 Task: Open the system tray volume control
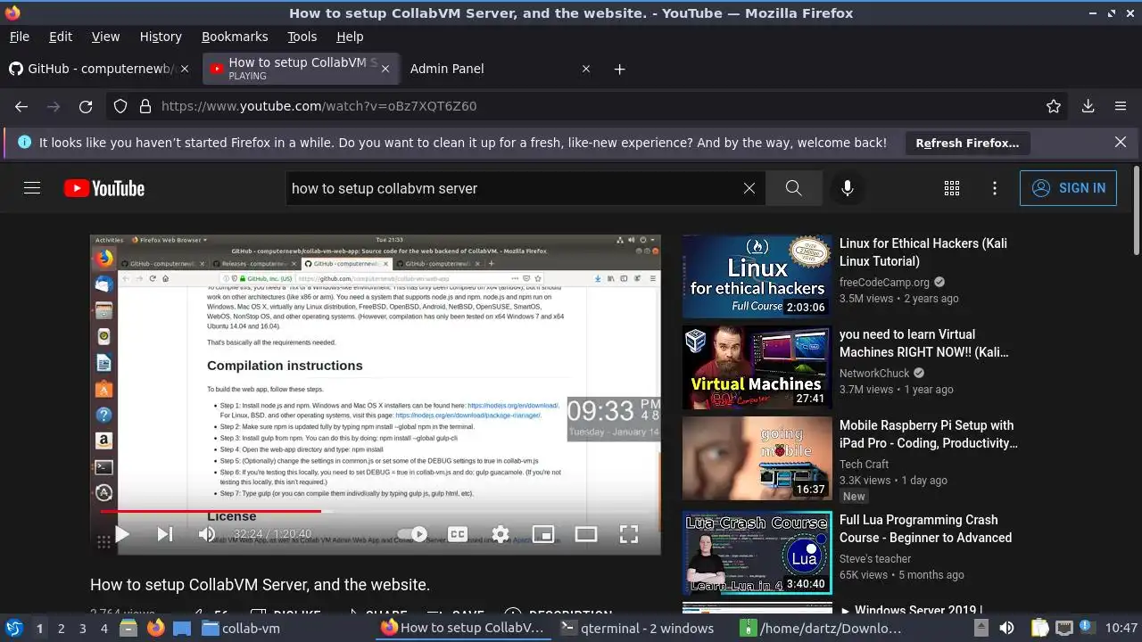[x=1006, y=628]
